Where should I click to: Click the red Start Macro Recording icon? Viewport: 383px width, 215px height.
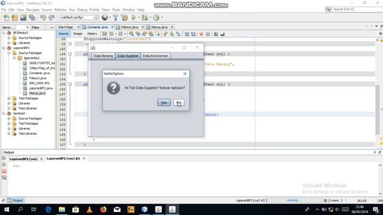point(201,34)
